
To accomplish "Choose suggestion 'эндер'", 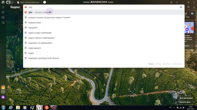I will click(x=104, y=53).
